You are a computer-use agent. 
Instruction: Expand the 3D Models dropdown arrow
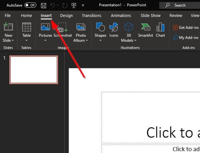[x=135, y=40]
